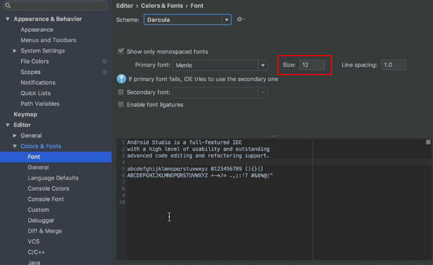The width and height of the screenshot is (433, 265).
Task: Open Notifications settings
Action: pos(38,82)
